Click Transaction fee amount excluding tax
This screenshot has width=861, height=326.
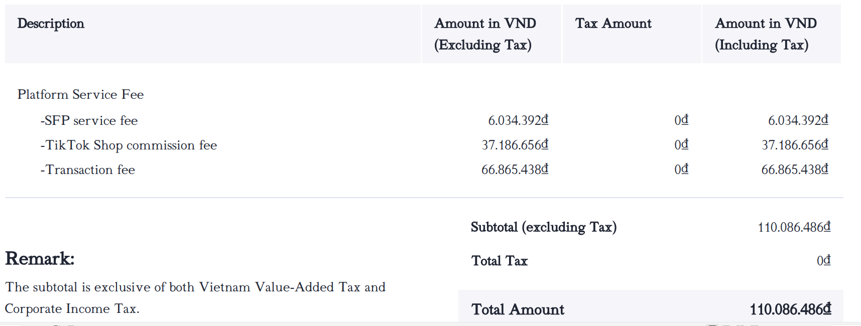515,170
